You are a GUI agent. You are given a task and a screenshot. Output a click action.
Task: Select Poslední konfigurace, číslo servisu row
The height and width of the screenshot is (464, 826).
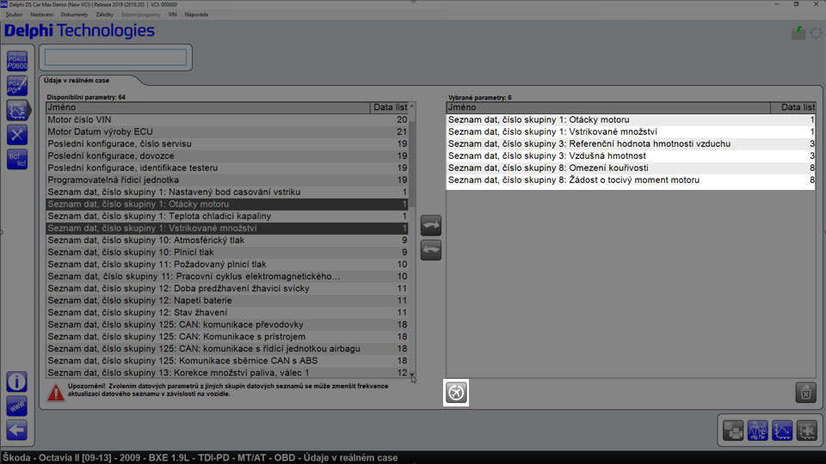point(227,143)
